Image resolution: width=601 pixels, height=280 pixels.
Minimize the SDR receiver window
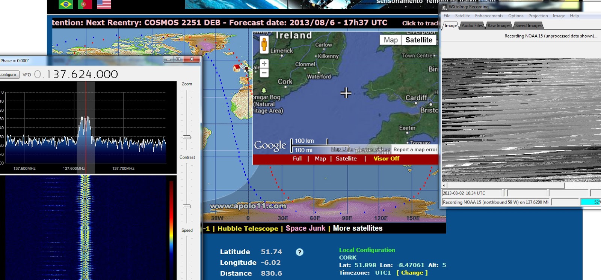168,59
